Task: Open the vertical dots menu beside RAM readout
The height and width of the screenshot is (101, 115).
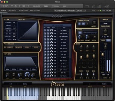Action: 113,10
